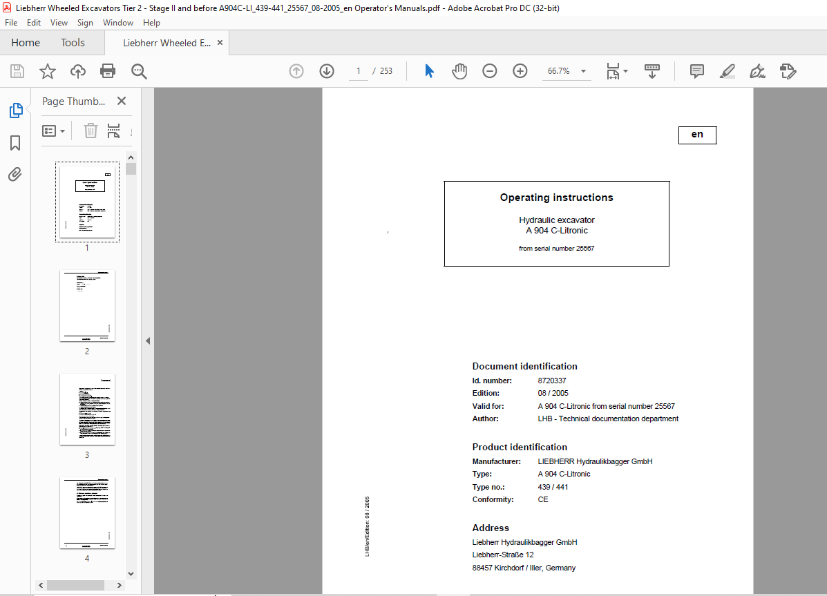Screen dimensions: 827x596
Task: Click the 'en' language box
Action: (x=697, y=135)
